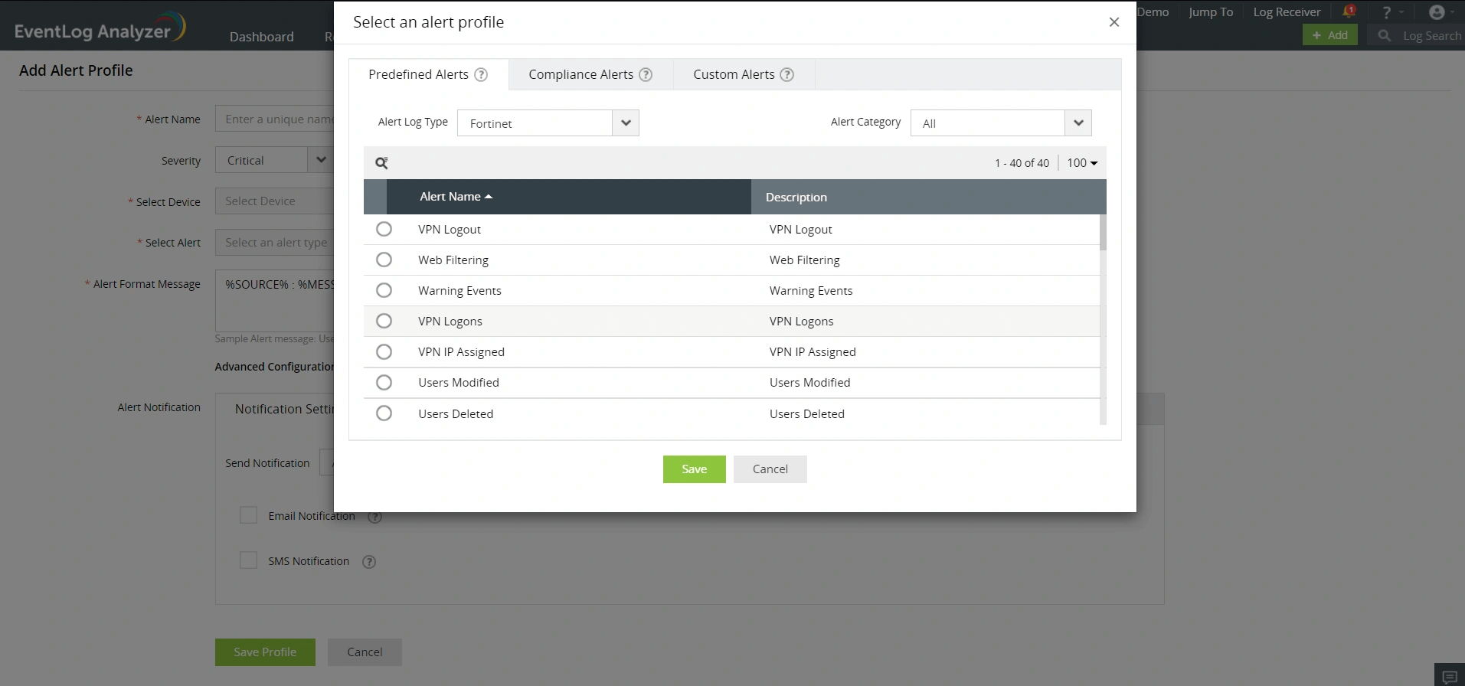Switch to the Predefined Alerts tab
This screenshot has height=686, width=1465.
coord(428,74)
